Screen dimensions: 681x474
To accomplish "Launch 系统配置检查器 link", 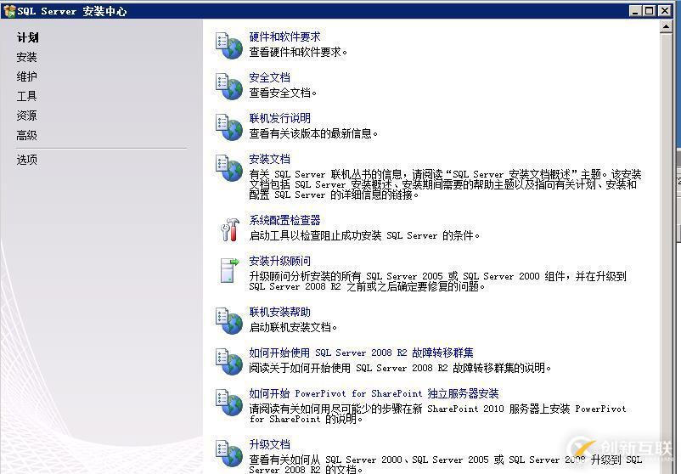I will (284, 220).
